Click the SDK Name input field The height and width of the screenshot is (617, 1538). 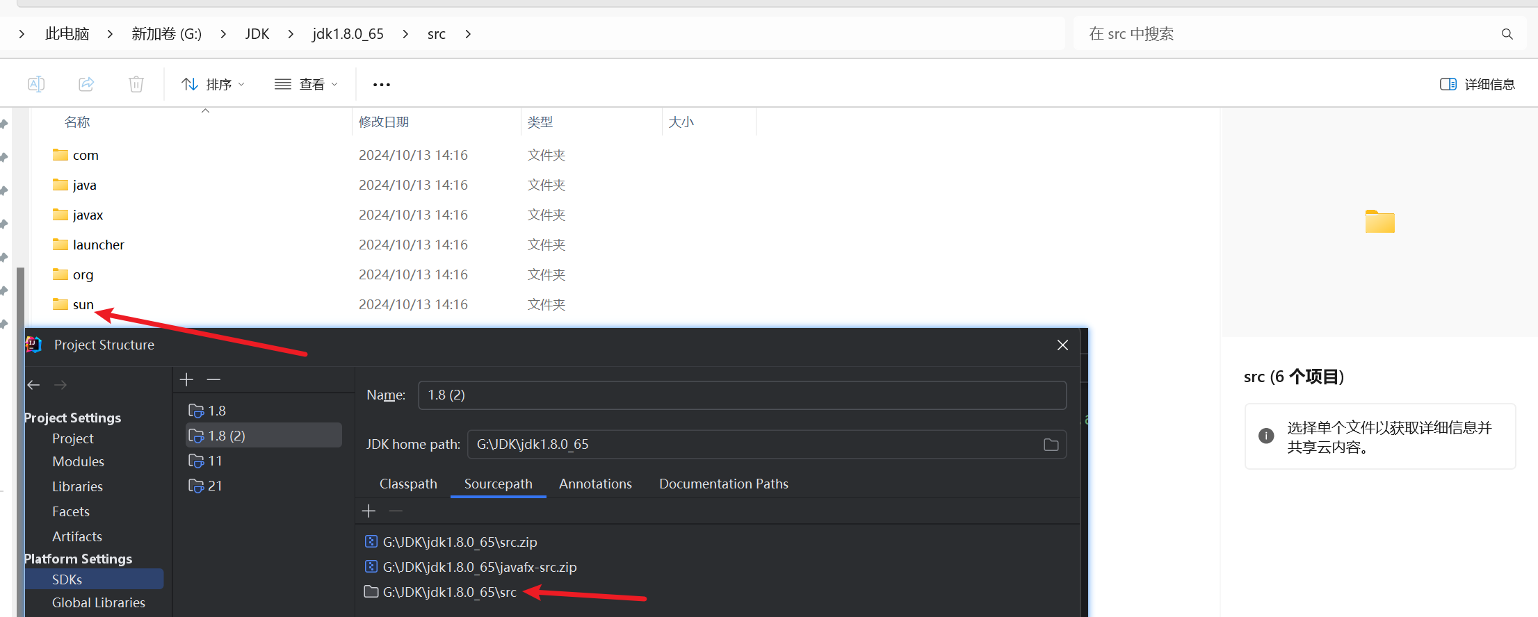pos(741,395)
